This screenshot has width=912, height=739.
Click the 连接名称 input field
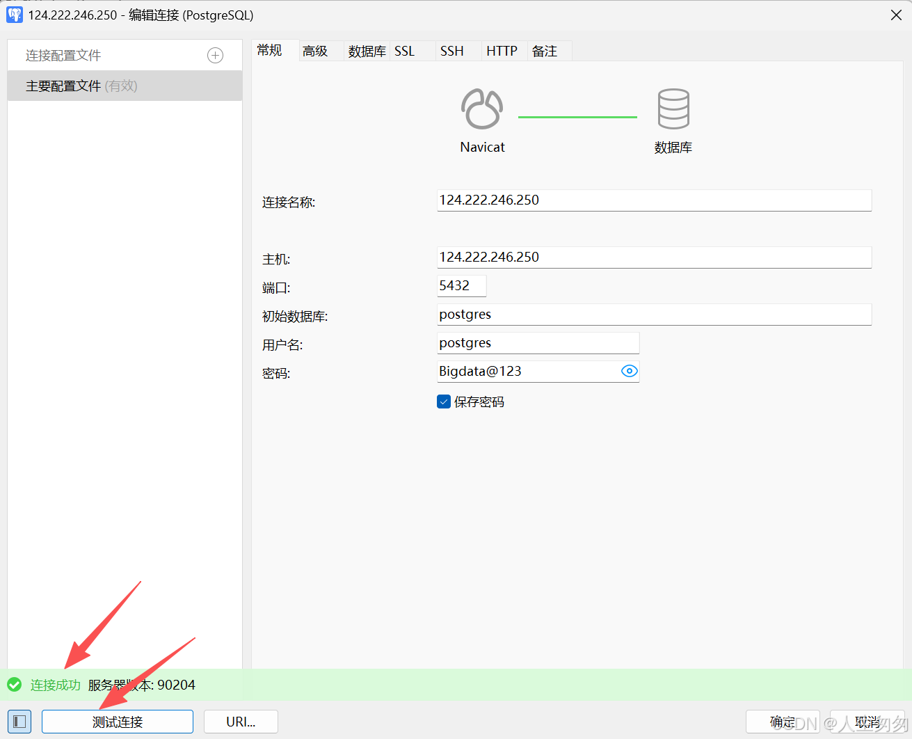pyautogui.click(x=654, y=200)
